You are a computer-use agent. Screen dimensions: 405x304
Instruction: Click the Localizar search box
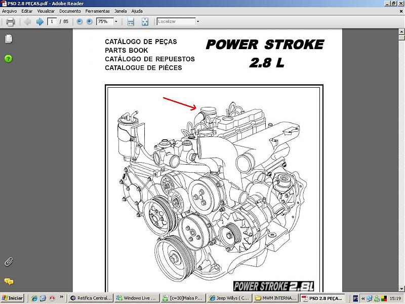[x=176, y=21]
